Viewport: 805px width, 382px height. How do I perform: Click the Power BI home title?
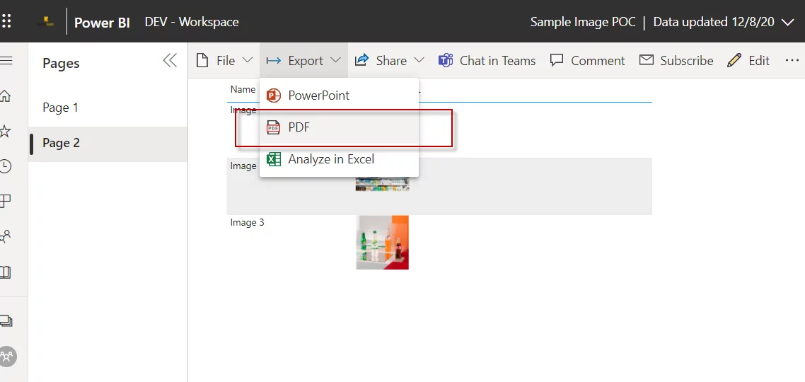click(102, 23)
